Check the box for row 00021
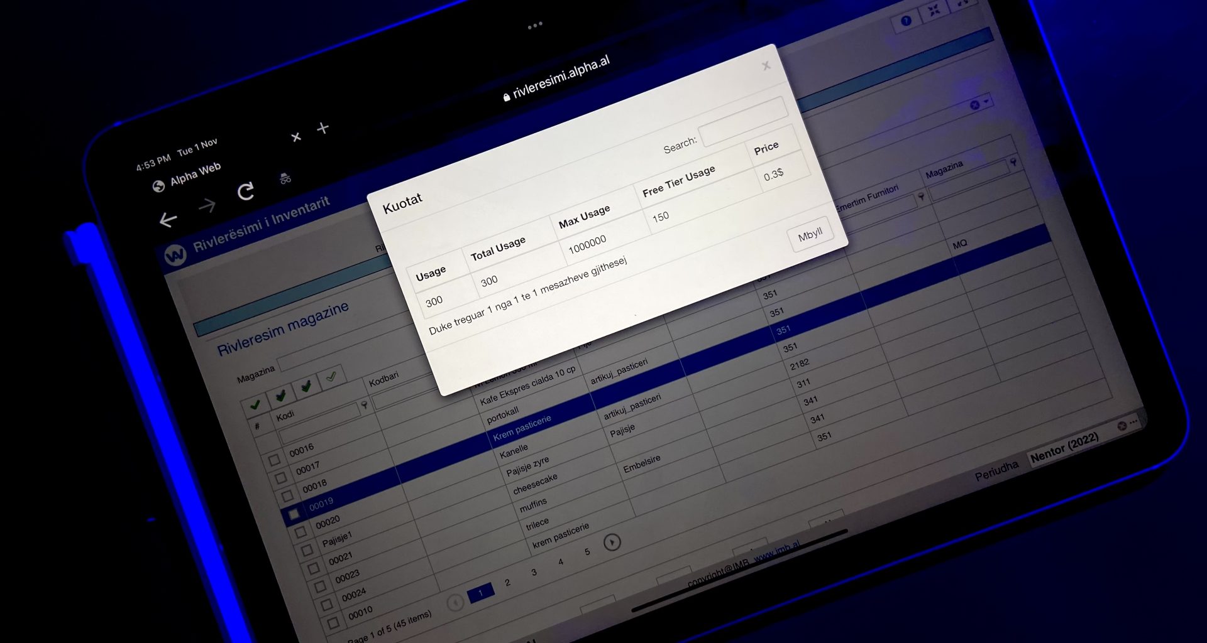 point(313,568)
